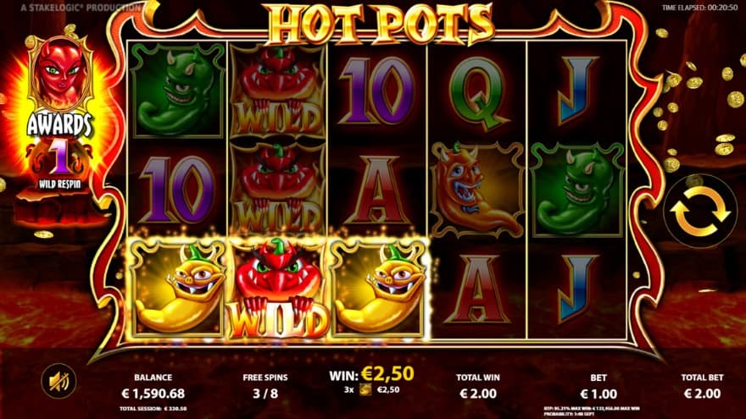This screenshot has width=746, height=419.
Task: Click the Win €2,50 display
Action: (371, 374)
